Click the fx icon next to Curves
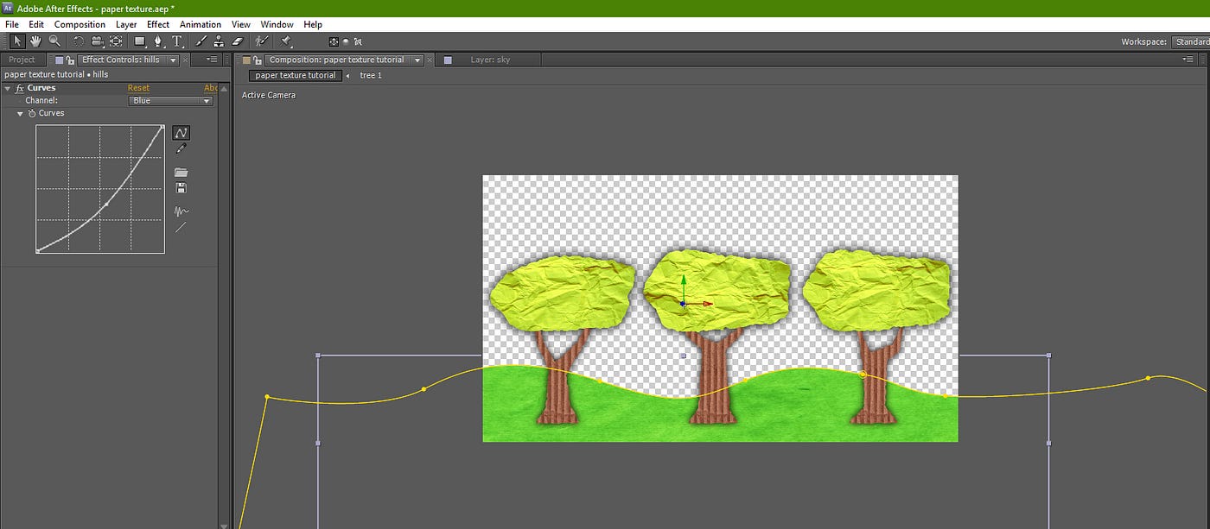Viewport: 1210px width, 529px height. coord(20,88)
